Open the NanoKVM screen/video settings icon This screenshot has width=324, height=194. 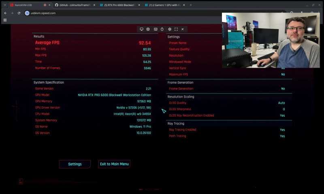pos(141,29)
